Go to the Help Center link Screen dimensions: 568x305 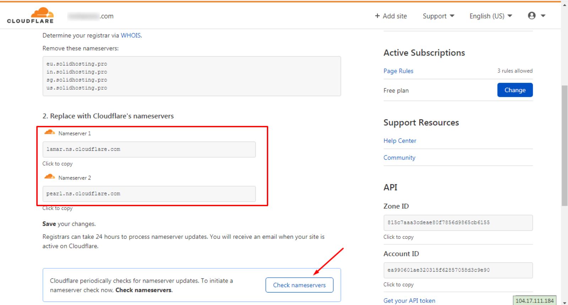(x=400, y=141)
